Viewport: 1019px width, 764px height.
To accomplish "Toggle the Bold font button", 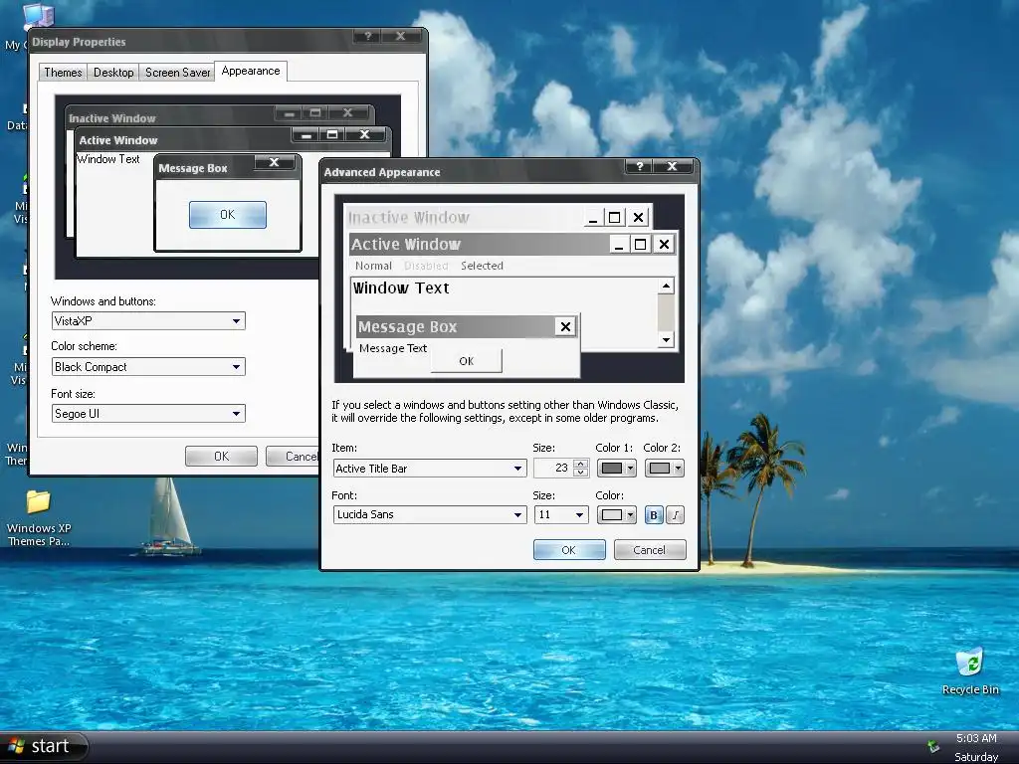I will click(654, 515).
